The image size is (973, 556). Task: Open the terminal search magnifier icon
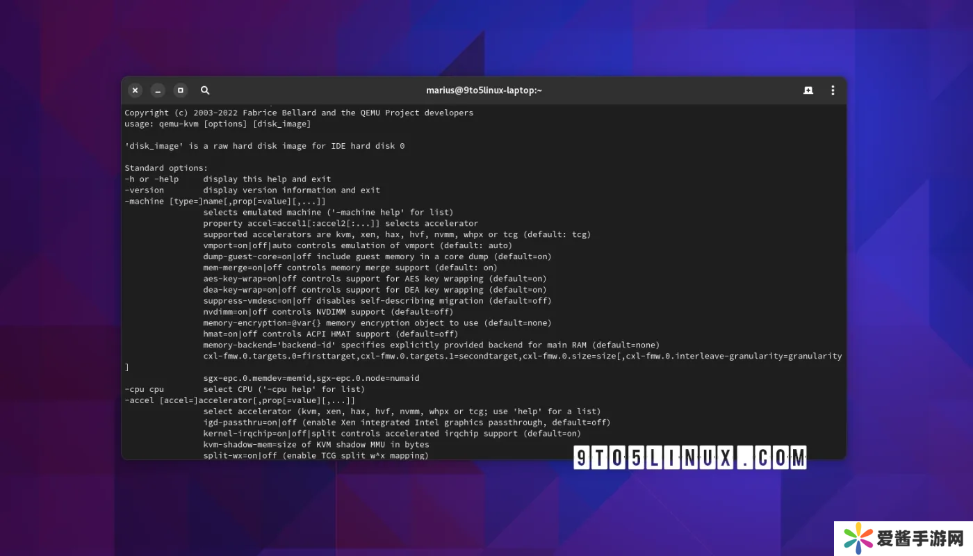pyautogui.click(x=205, y=90)
